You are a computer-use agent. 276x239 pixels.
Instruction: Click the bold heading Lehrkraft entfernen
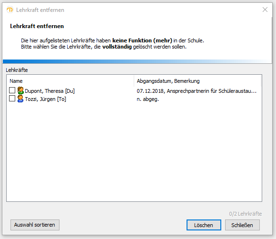click(37, 26)
